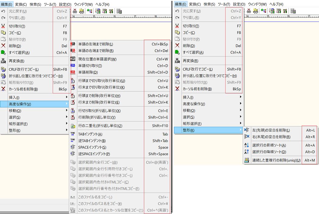Expand 高度な操作(V) submenu arrow in right window
This screenshot has height=214, width=319.
pyautogui.click(x=241, y=103)
